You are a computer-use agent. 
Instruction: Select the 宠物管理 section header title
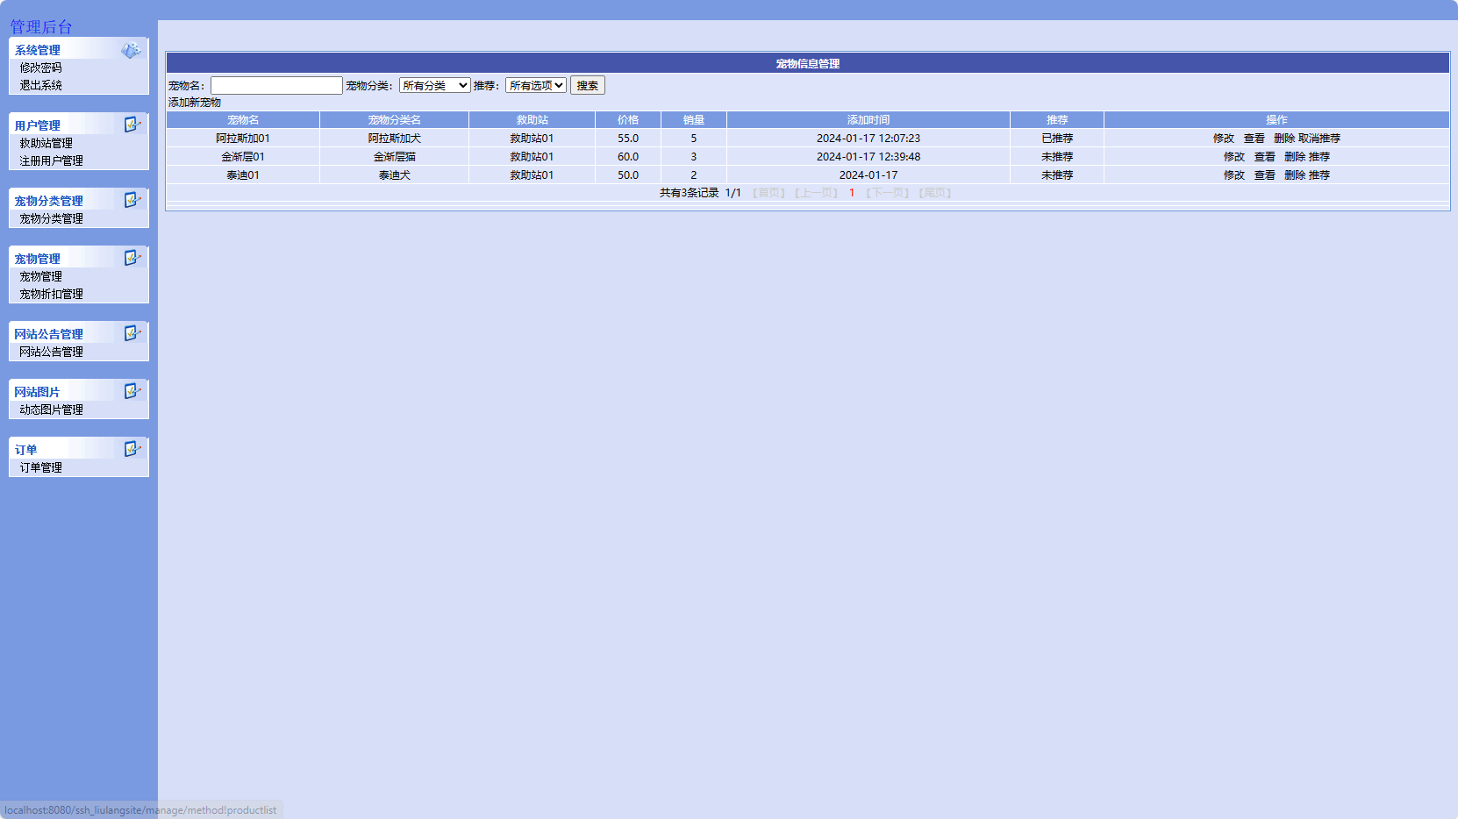coord(38,259)
